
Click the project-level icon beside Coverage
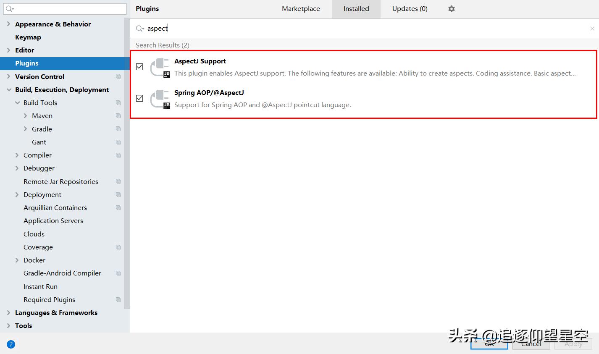click(118, 247)
